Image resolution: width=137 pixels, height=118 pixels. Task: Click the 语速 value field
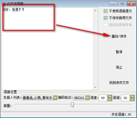pos(103,98)
